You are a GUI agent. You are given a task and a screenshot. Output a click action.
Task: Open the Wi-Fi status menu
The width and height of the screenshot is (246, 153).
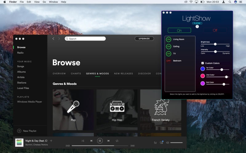point(191,2)
